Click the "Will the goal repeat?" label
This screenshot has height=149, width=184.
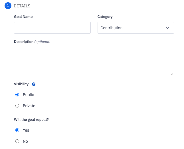click(31, 120)
